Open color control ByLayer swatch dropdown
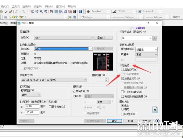 pyautogui.click(x=95, y=17)
